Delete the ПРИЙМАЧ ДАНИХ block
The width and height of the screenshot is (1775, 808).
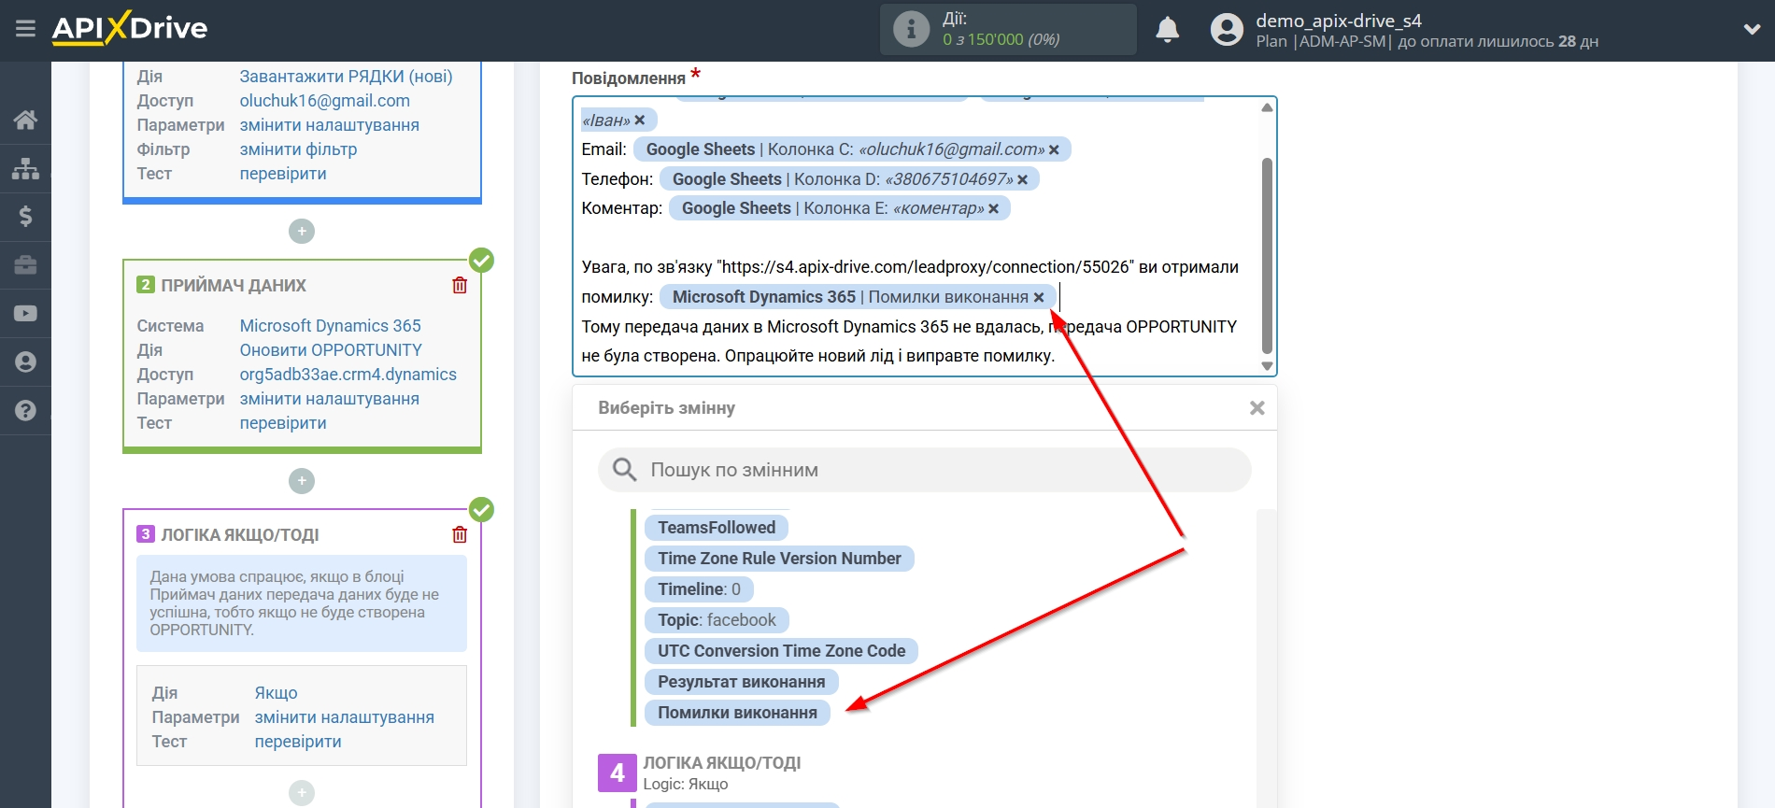460,285
